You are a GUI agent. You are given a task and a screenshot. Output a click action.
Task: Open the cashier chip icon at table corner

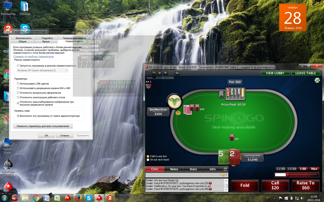coord(317,80)
